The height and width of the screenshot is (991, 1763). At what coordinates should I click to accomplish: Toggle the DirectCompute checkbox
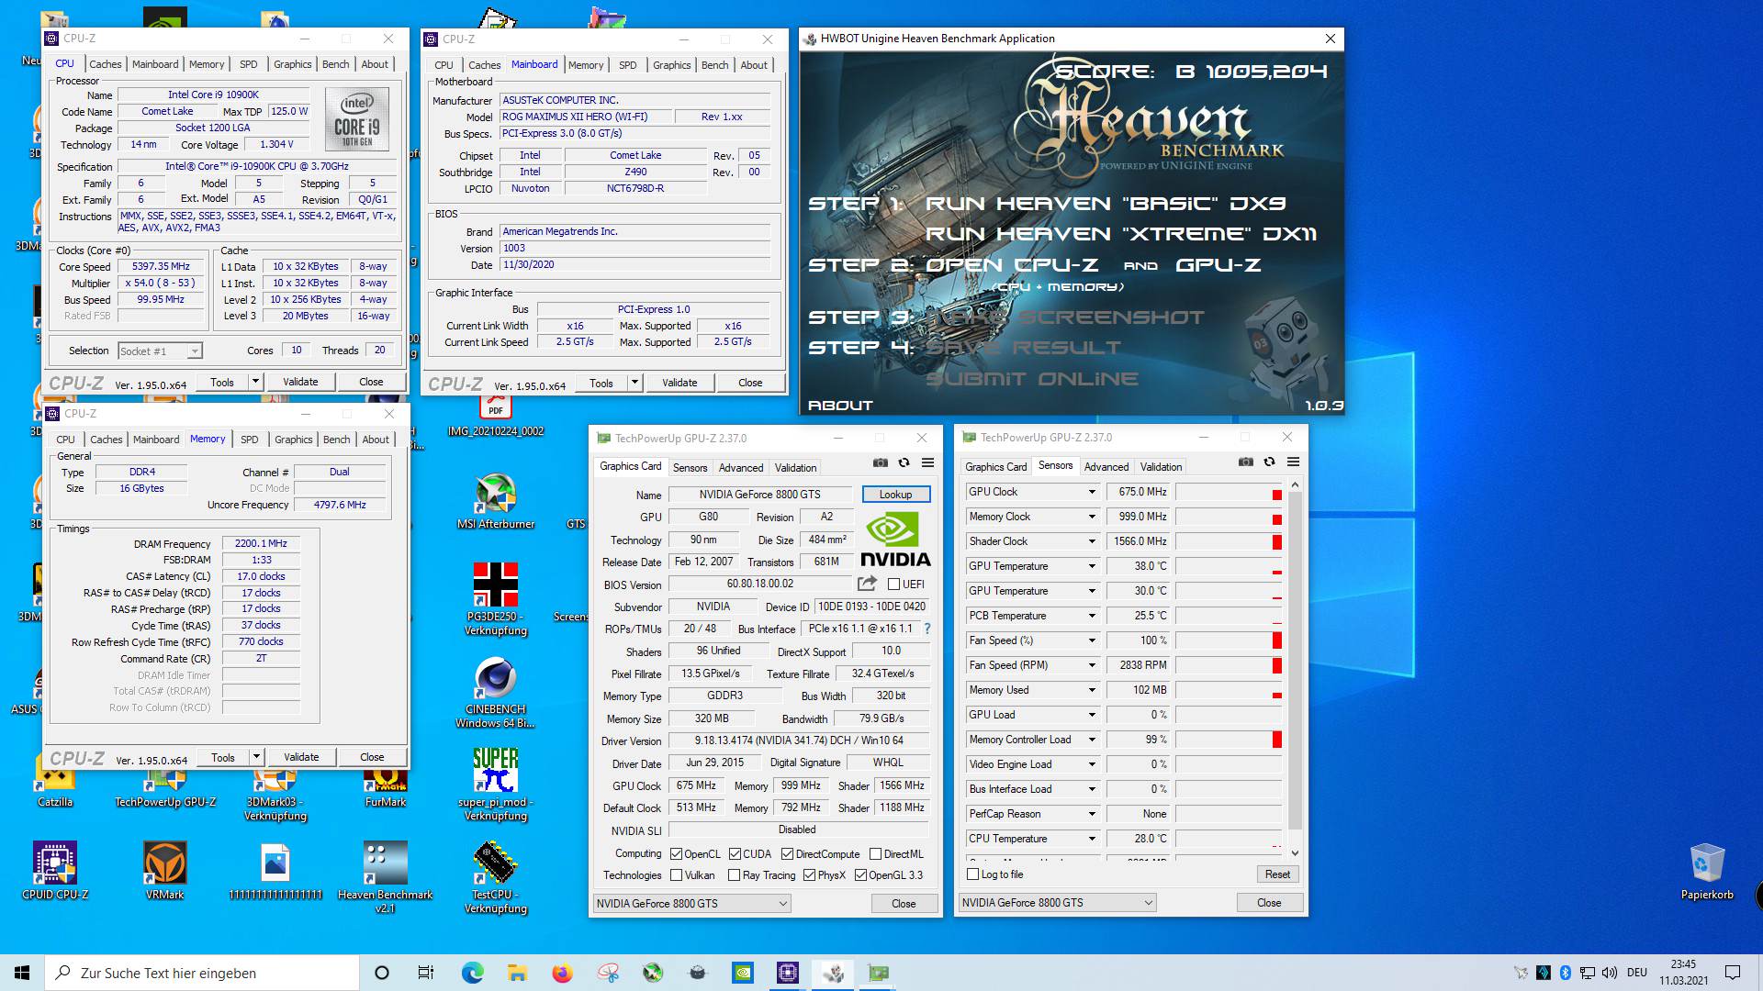[788, 854]
